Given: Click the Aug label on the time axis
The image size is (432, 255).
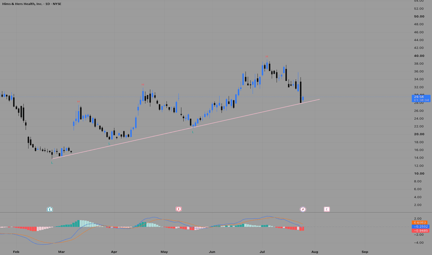Looking at the screenshot, I should (x=315, y=252).
